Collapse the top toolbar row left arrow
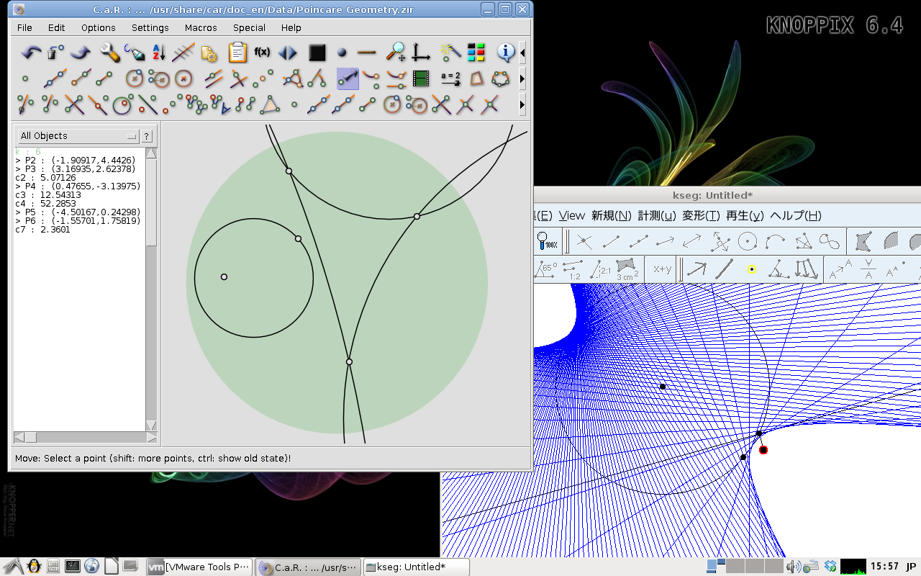This screenshot has height=576, width=921. click(522, 53)
